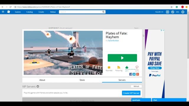The height and width of the screenshot is (106, 189).
Task: Share the game on Twitter
Action: pyautogui.click(x=134, y=74)
